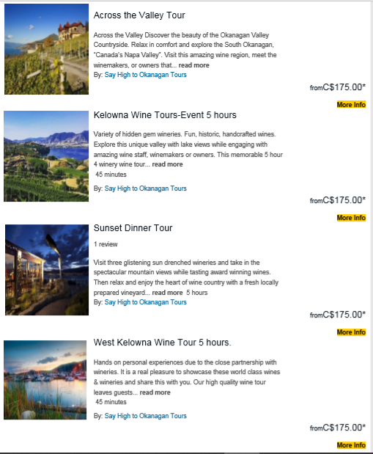Click the Sunset Dinner Tour night thumbnail
Image resolution: width=373 pixels, height=454 pixels.
pyautogui.click(x=47, y=270)
